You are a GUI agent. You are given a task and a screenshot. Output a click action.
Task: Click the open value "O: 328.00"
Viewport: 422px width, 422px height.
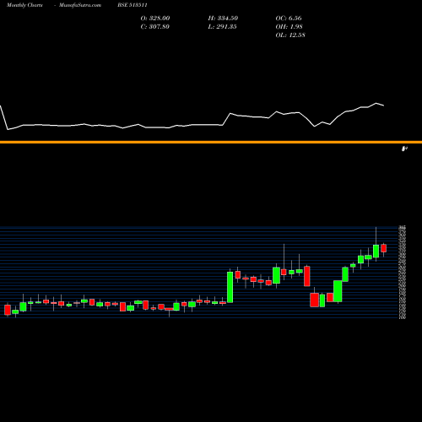(155, 18)
